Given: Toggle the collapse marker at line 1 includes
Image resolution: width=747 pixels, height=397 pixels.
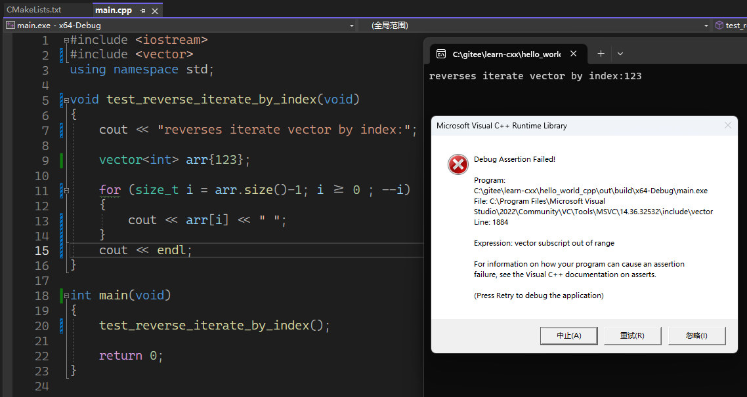Looking at the screenshot, I should click(66, 39).
